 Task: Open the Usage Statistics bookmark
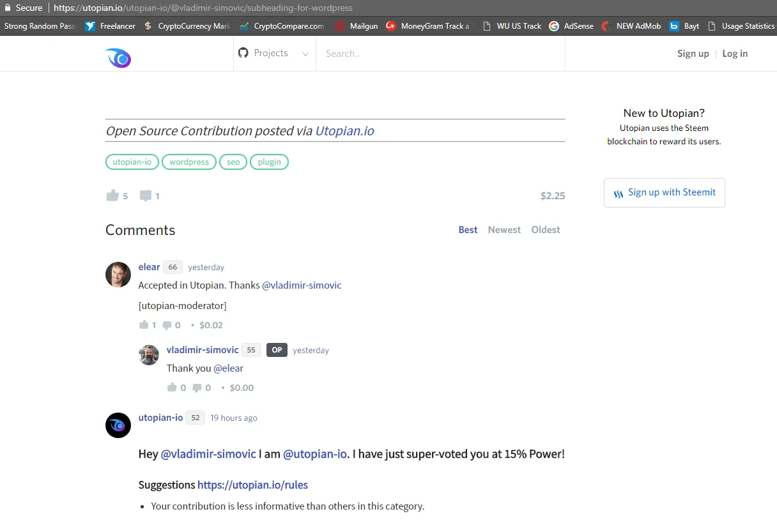(741, 26)
